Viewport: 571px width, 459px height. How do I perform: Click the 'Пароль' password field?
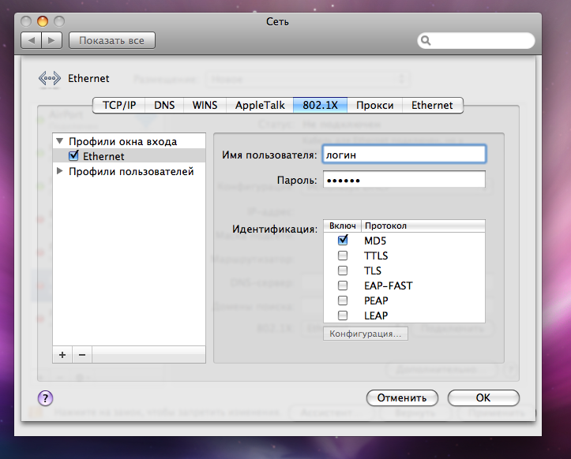404,179
